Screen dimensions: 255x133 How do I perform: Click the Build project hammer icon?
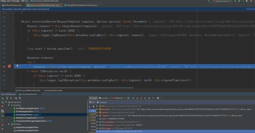(209, 1)
